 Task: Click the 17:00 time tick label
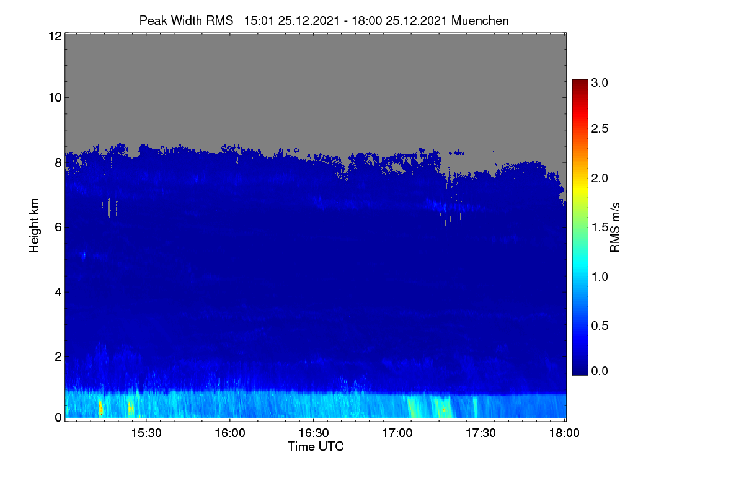[x=397, y=433]
